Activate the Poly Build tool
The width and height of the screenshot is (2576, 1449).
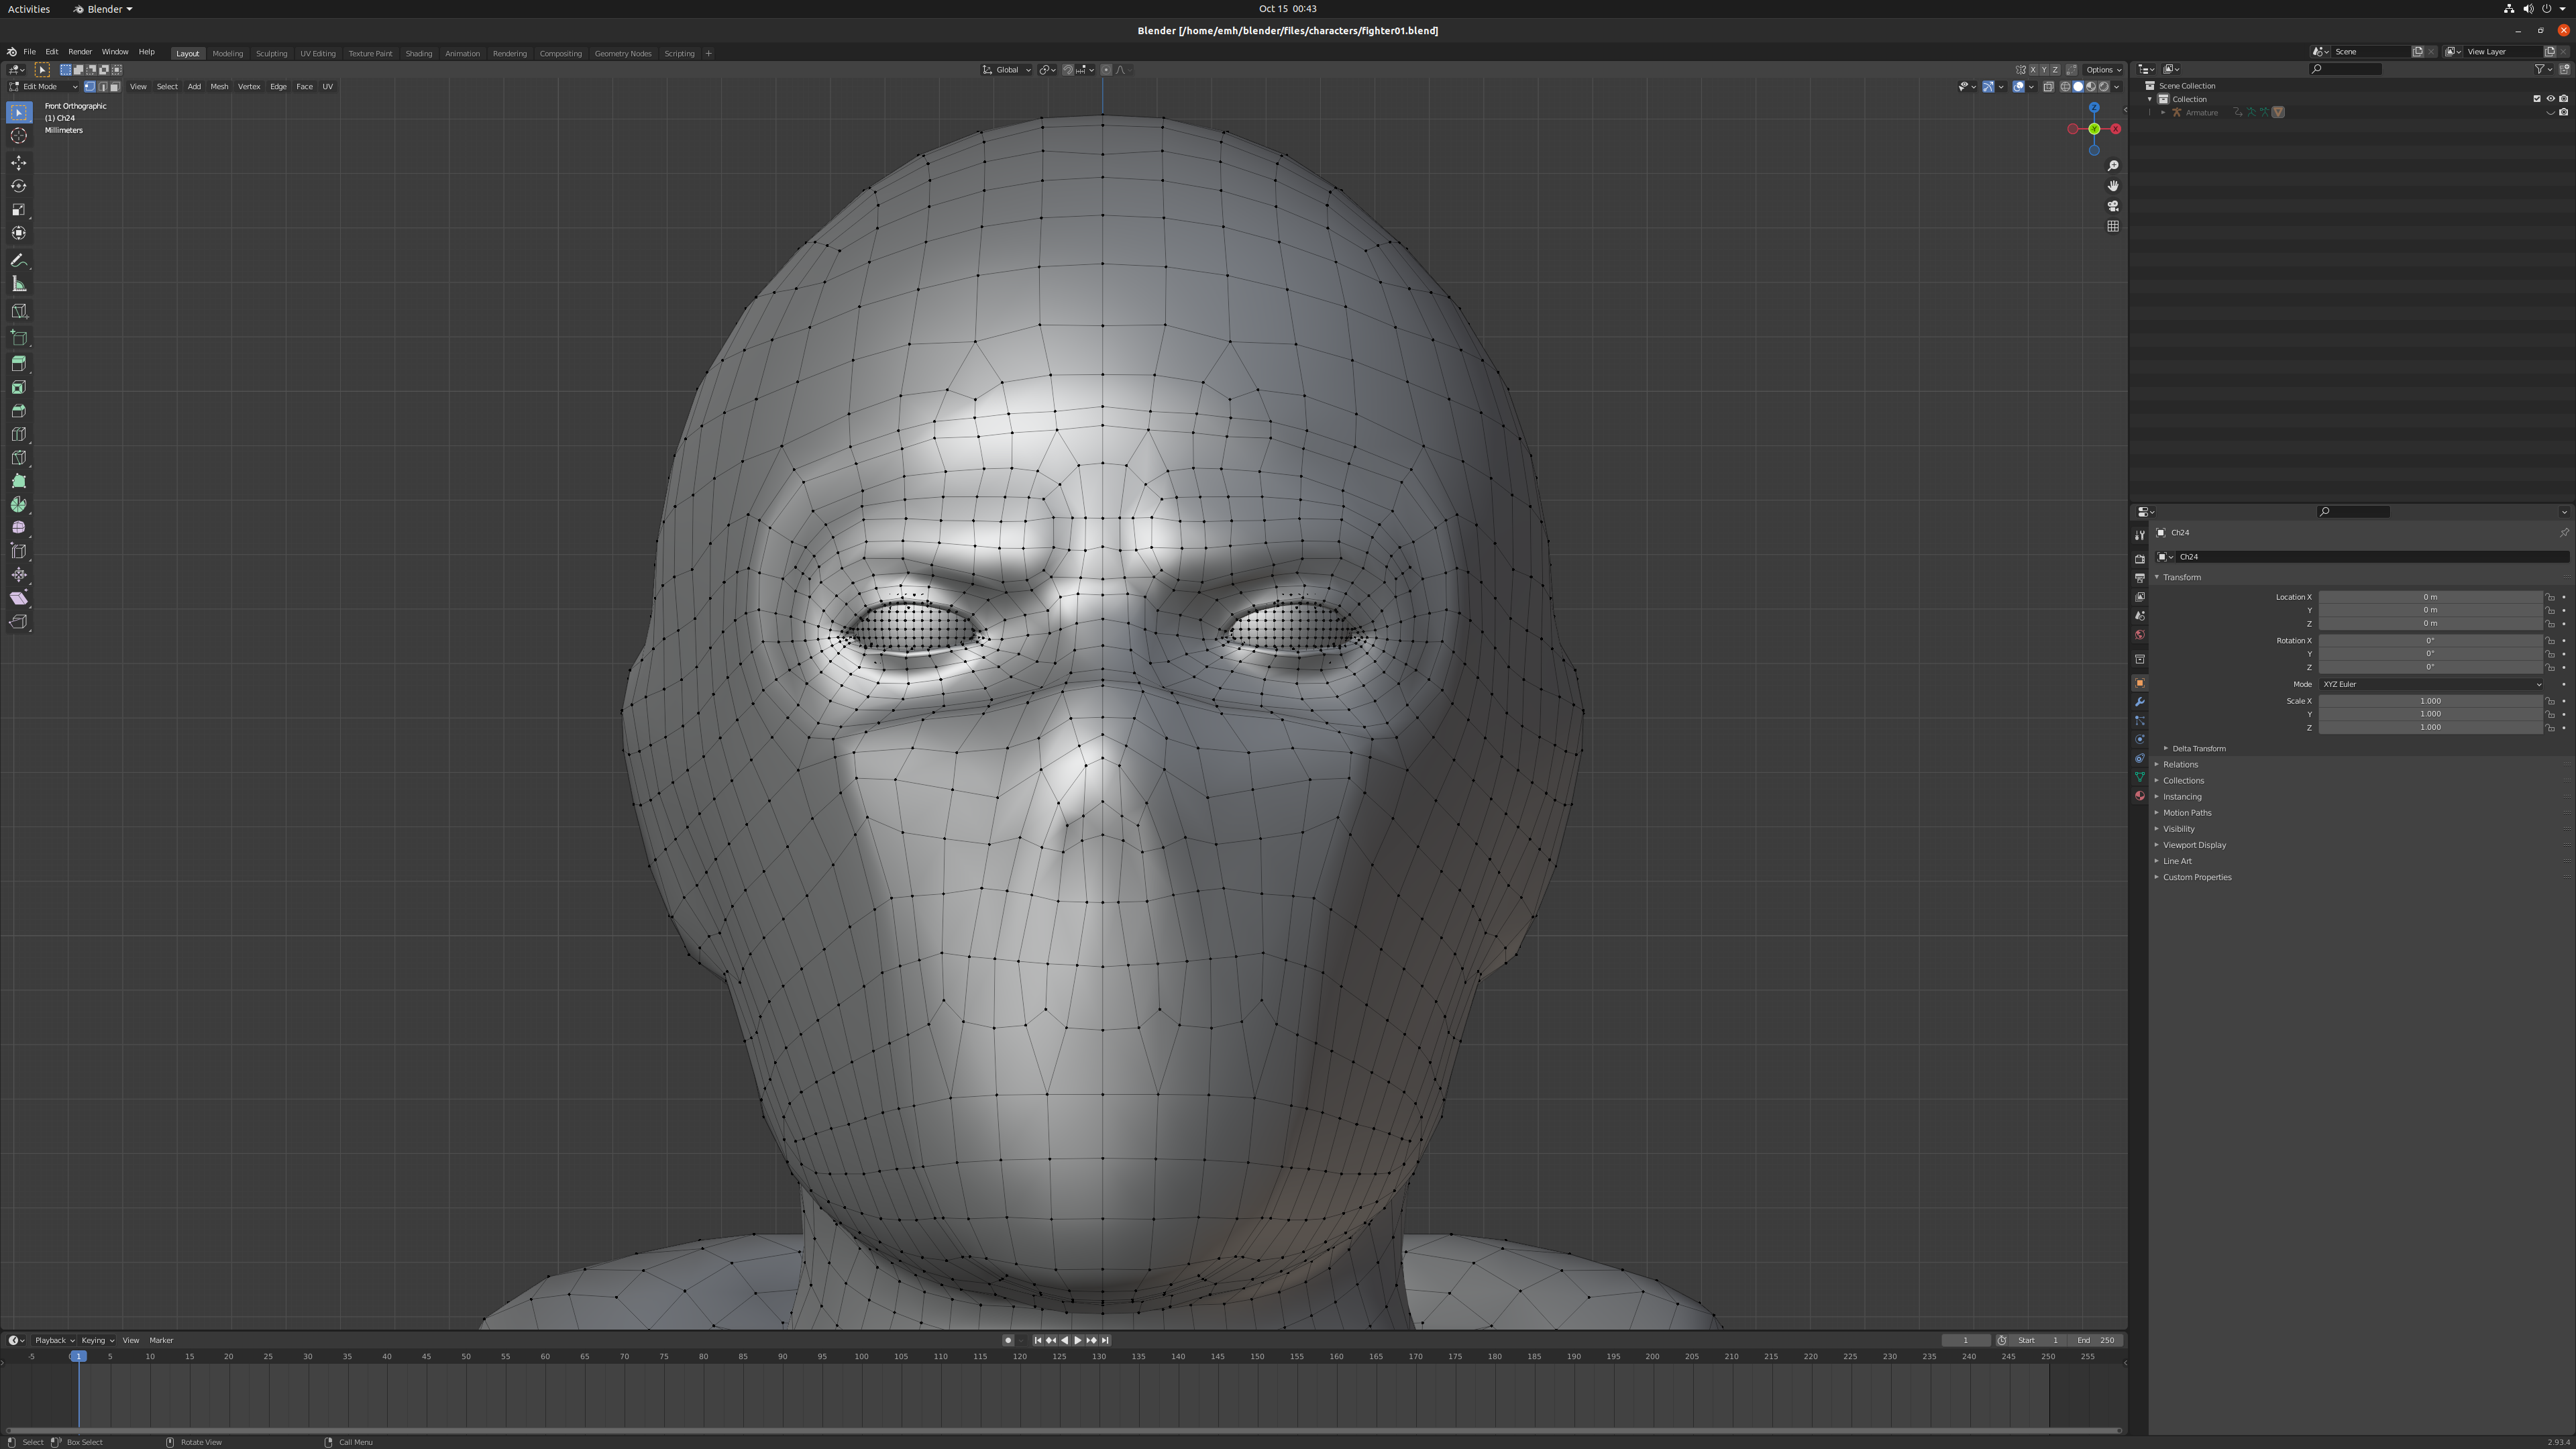click(19, 481)
